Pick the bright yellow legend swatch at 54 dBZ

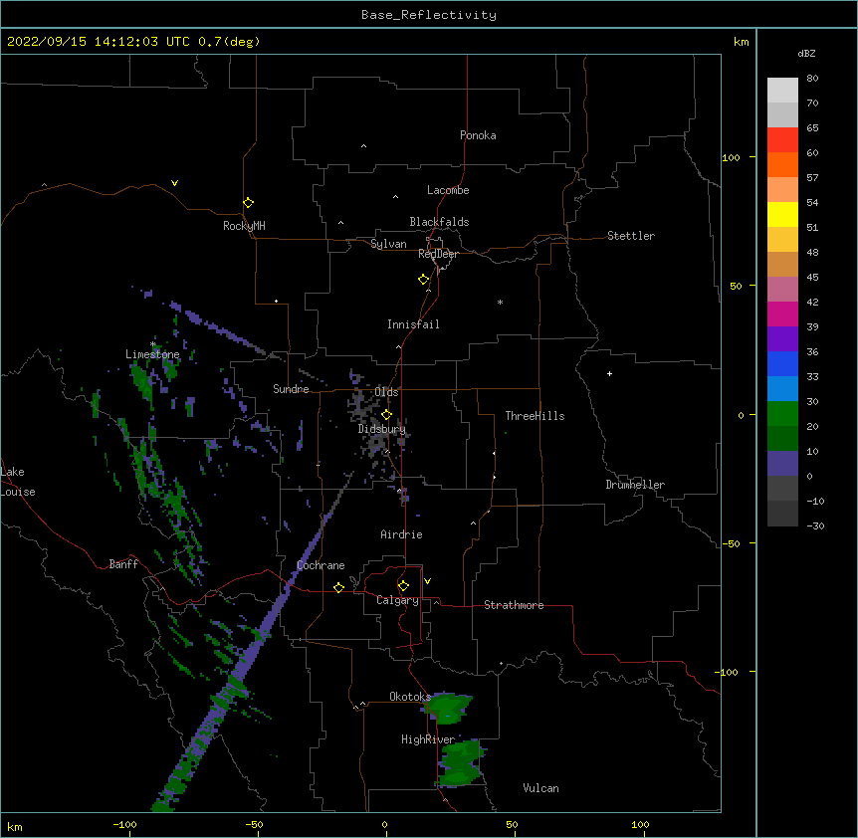782,214
